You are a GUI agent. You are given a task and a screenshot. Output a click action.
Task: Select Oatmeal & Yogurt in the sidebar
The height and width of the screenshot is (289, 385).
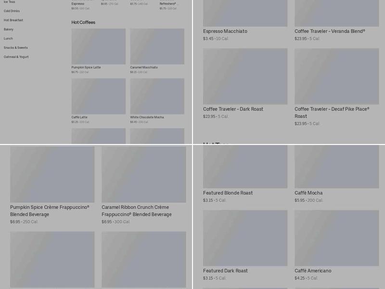[x=16, y=57]
